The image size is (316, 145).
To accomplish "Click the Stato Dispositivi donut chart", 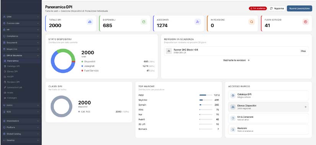I will (63, 61).
